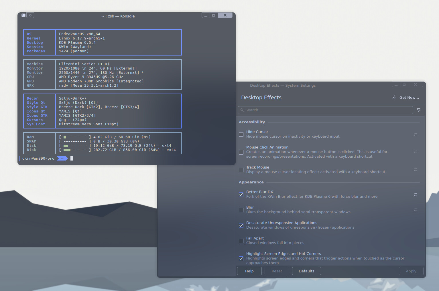Close the Desktop Effects System Settings window

tap(416, 85)
